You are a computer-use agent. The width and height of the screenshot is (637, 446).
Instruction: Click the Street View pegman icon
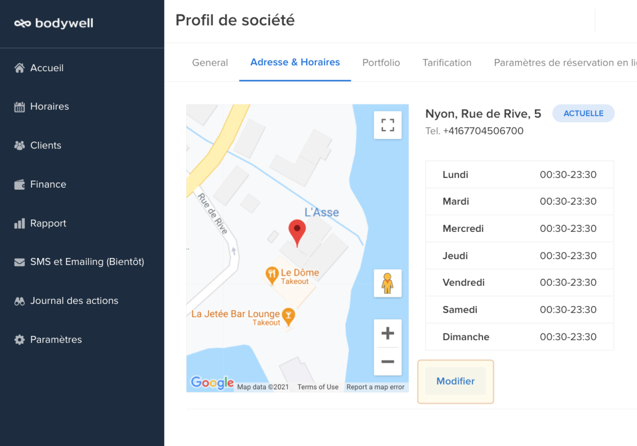point(387,283)
